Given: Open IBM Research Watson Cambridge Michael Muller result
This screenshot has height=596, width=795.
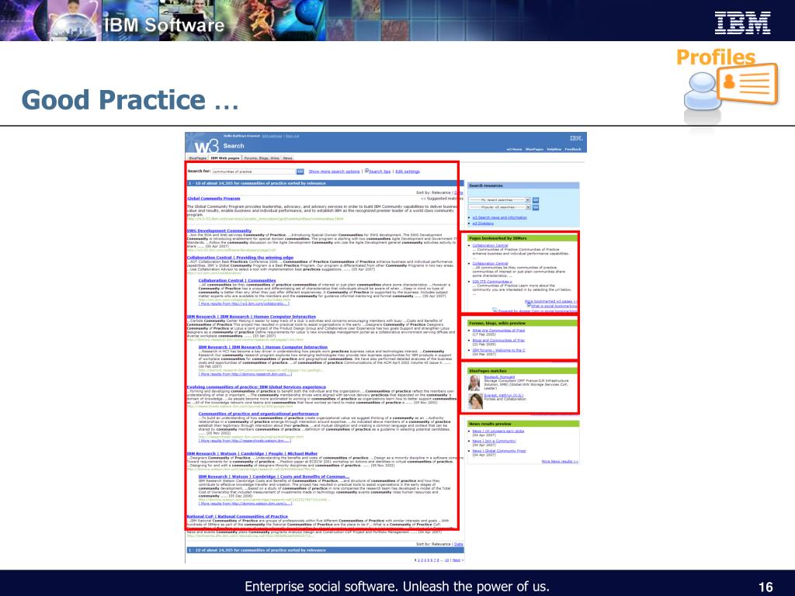Looking at the screenshot, I should click(252, 453).
